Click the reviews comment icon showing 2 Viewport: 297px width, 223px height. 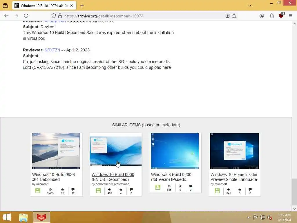(x=131, y=189)
